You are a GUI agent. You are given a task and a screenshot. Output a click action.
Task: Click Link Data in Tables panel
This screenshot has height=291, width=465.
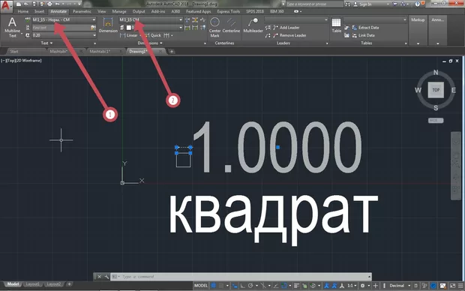click(363, 35)
